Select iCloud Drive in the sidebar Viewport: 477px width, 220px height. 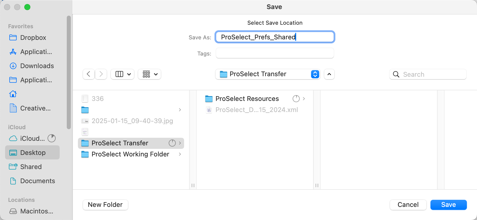click(x=32, y=139)
